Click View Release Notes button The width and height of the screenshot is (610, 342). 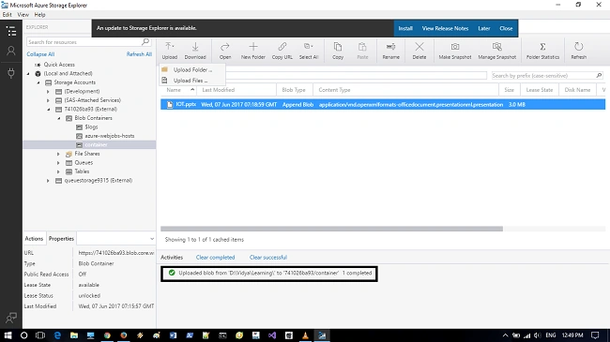point(445,28)
